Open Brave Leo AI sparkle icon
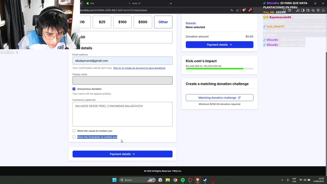This screenshot has height=184, width=327. [313, 10]
